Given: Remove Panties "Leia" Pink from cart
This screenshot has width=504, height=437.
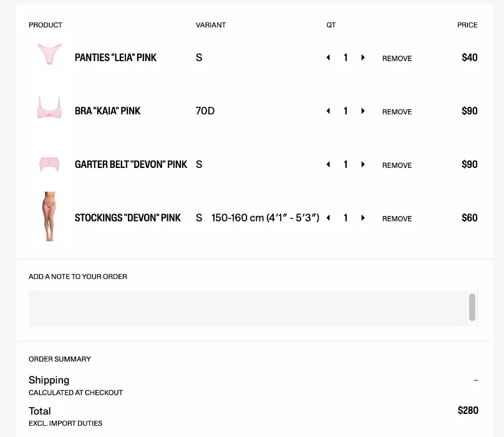Looking at the screenshot, I should coord(397,58).
